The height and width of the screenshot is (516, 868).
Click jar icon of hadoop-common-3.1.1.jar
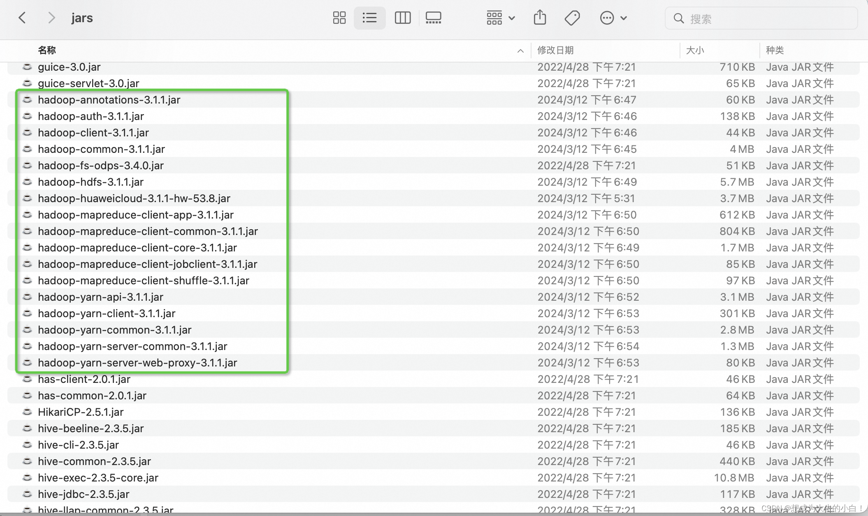click(27, 149)
